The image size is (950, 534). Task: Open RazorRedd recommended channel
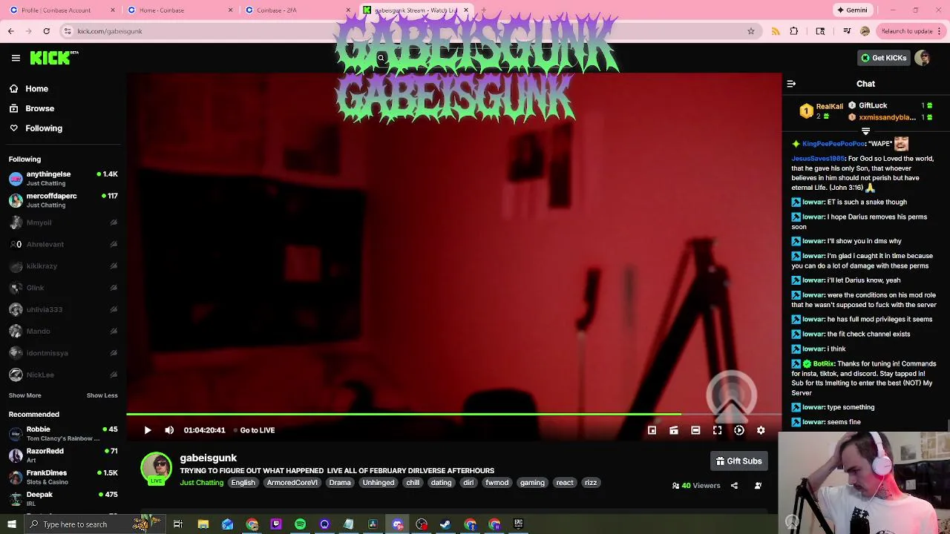(x=63, y=455)
